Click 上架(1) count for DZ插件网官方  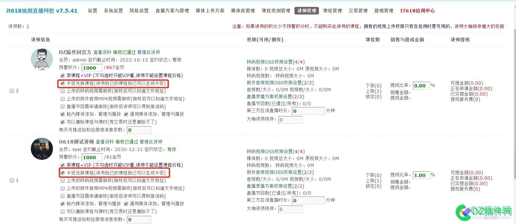[x=374, y=91]
